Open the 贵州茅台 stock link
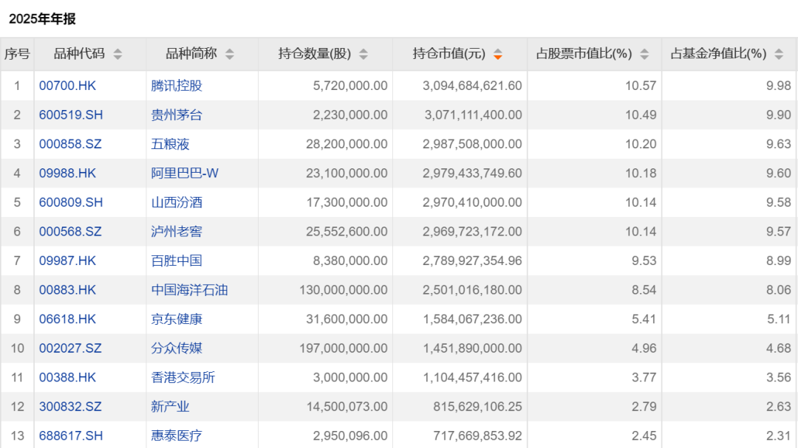 coord(177,115)
